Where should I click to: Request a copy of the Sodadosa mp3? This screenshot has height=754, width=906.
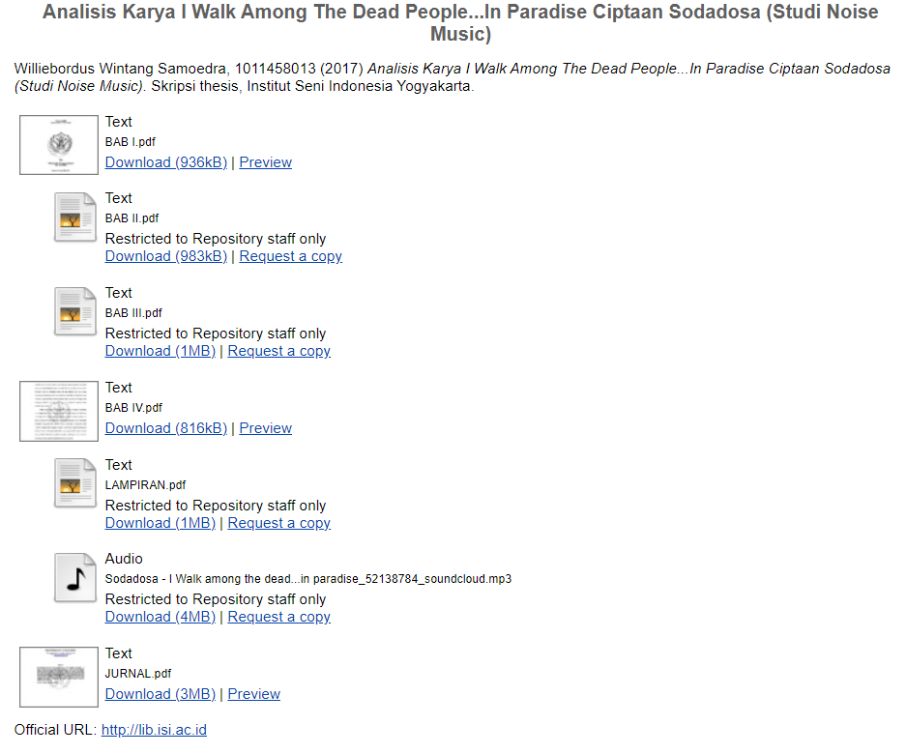tap(278, 617)
